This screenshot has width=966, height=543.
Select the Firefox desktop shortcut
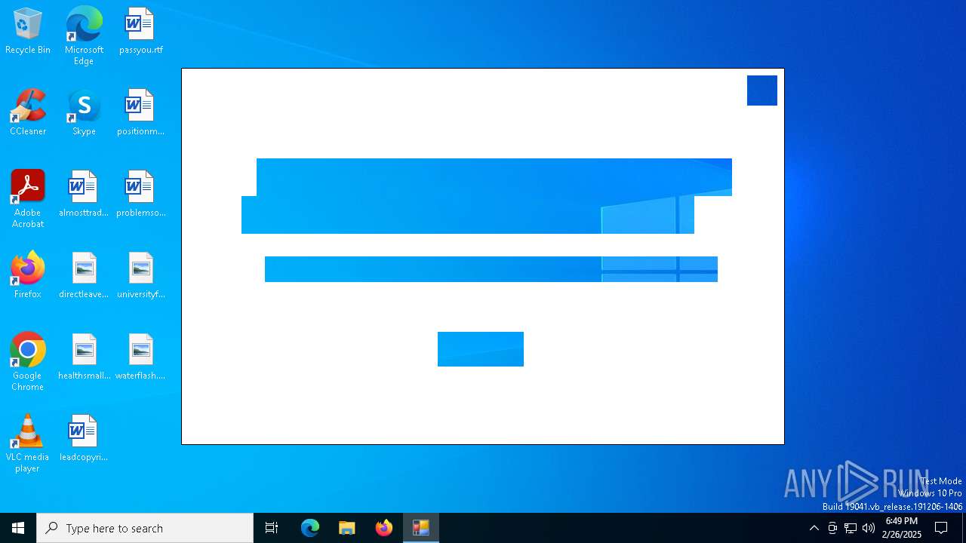(x=28, y=276)
